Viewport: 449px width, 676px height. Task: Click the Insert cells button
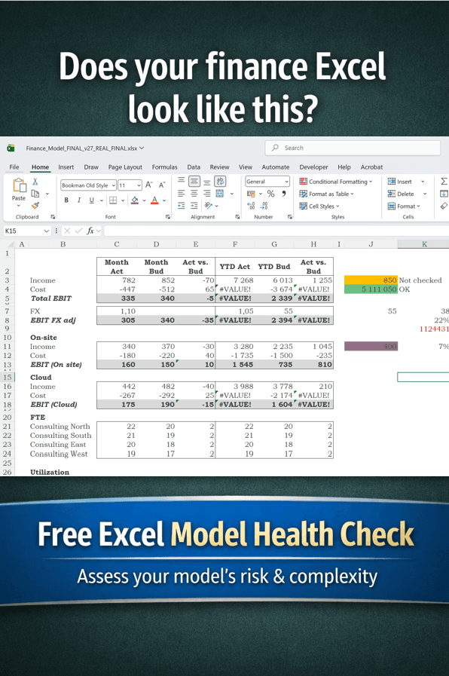pos(400,182)
